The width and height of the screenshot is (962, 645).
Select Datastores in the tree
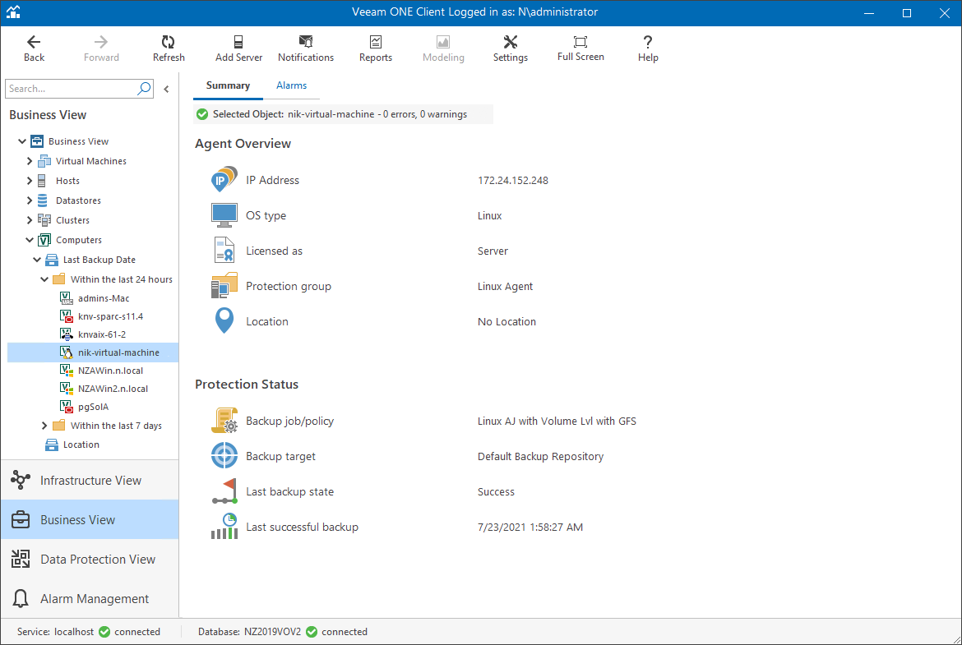pos(78,200)
